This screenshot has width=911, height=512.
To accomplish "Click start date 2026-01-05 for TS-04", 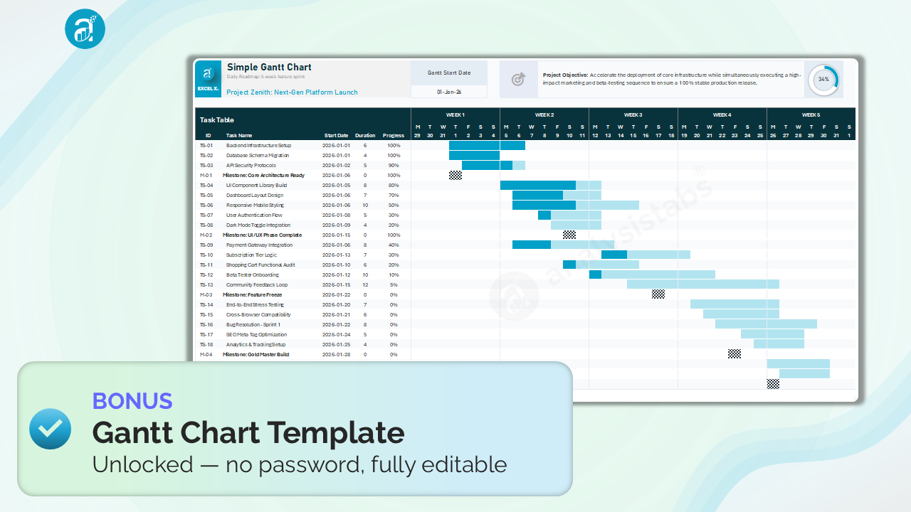I will coord(336,185).
